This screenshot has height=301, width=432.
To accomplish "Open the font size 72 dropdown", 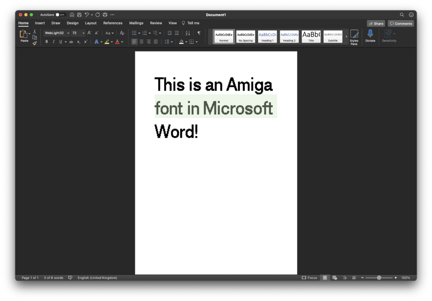I will 84,33.
